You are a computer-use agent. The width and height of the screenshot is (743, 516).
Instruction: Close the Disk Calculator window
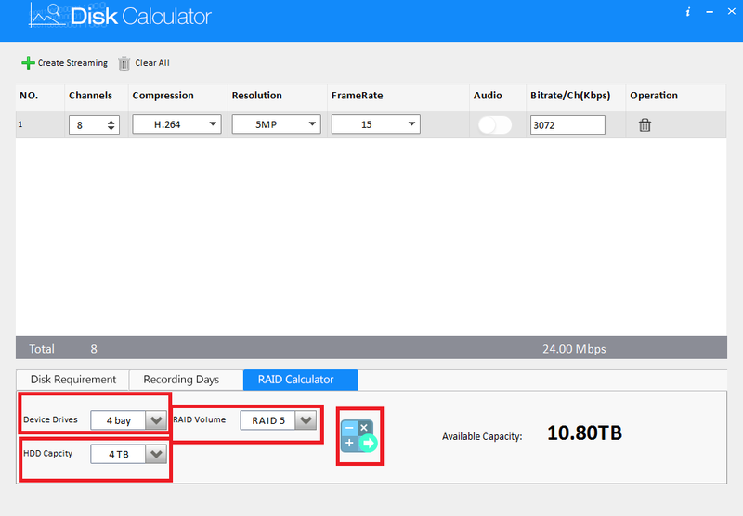(x=732, y=12)
